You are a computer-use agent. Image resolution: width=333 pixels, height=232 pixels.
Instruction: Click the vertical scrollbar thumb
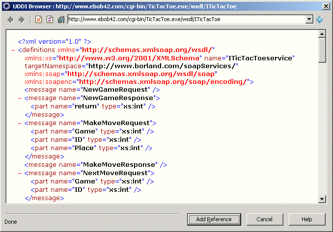(x=322, y=50)
